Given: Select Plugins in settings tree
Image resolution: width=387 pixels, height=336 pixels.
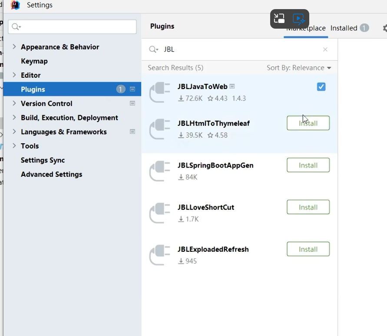Looking at the screenshot, I should (33, 89).
